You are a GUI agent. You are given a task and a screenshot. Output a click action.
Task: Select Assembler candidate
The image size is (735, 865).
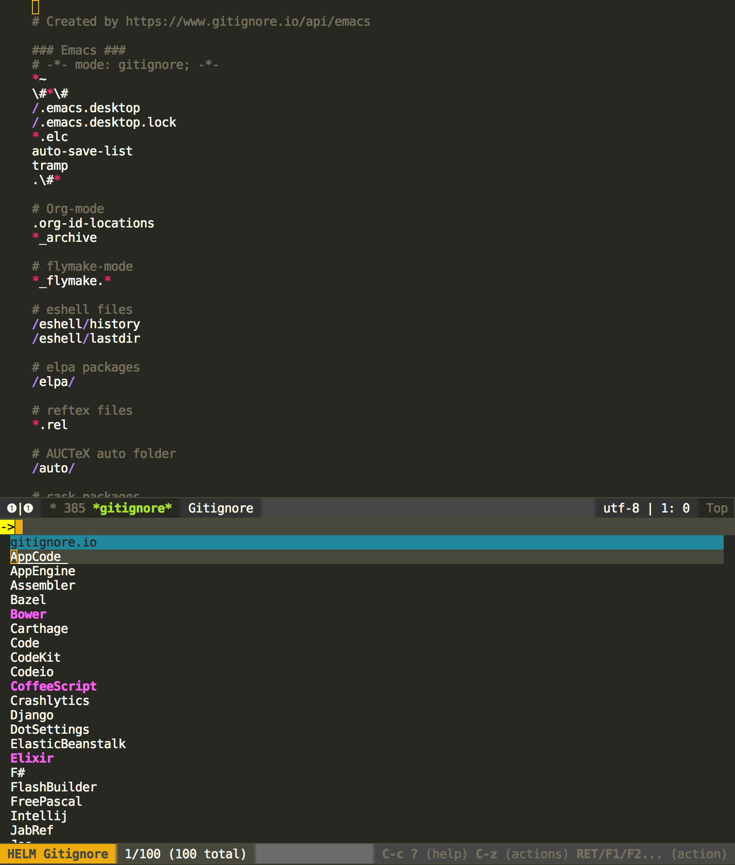pyautogui.click(x=43, y=586)
